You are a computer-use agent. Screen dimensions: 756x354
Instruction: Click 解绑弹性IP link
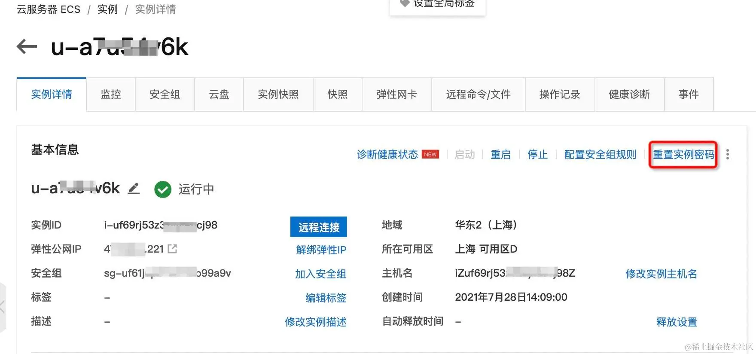tap(321, 250)
